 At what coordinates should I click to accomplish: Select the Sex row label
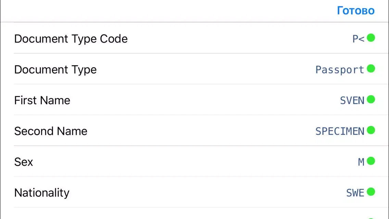click(24, 162)
